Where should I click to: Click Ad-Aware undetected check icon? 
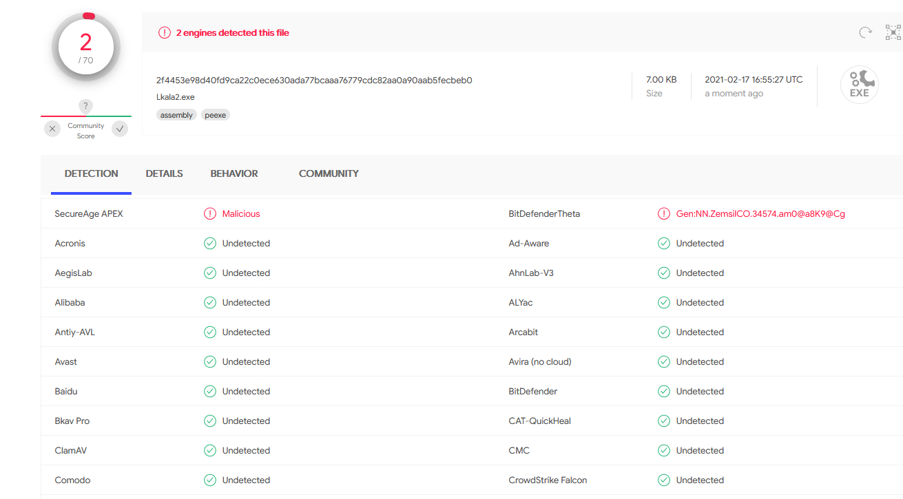coord(664,244)
